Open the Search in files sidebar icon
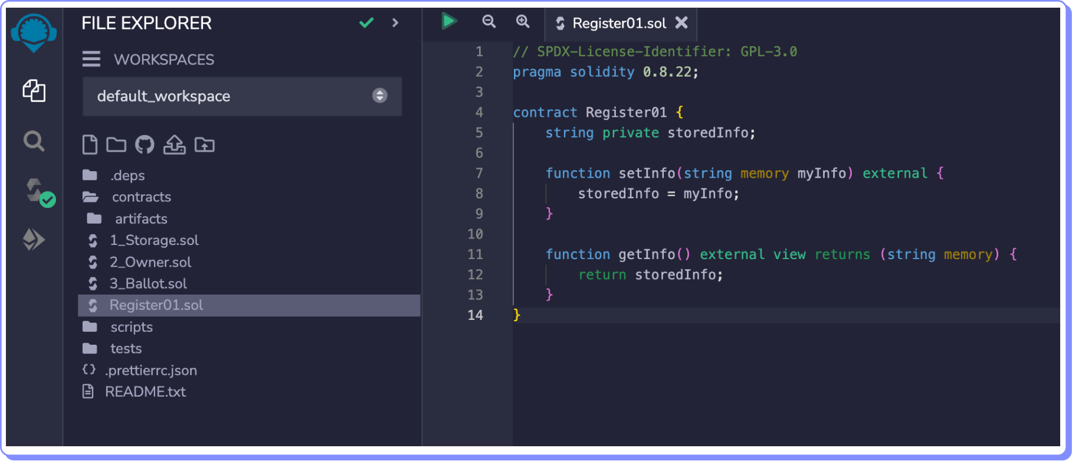This screenshot has height=461, width=1072. 34,142
